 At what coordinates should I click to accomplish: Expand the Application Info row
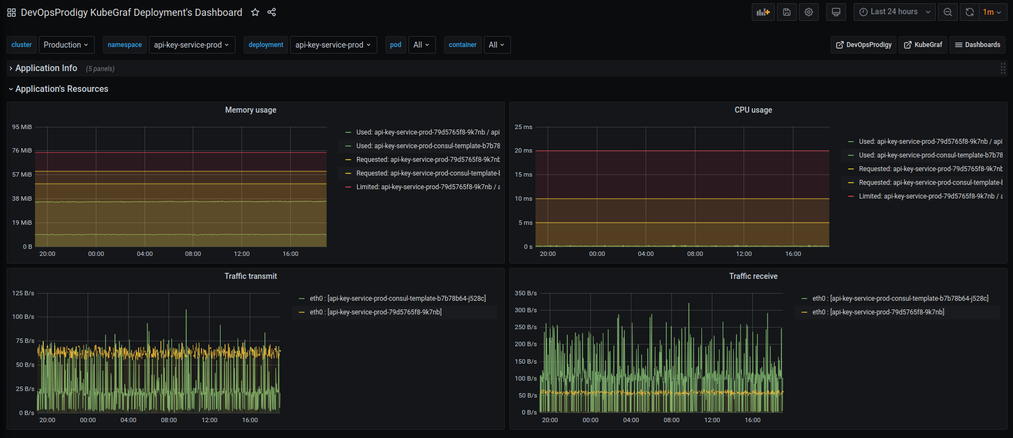click(x=46, y=68)
